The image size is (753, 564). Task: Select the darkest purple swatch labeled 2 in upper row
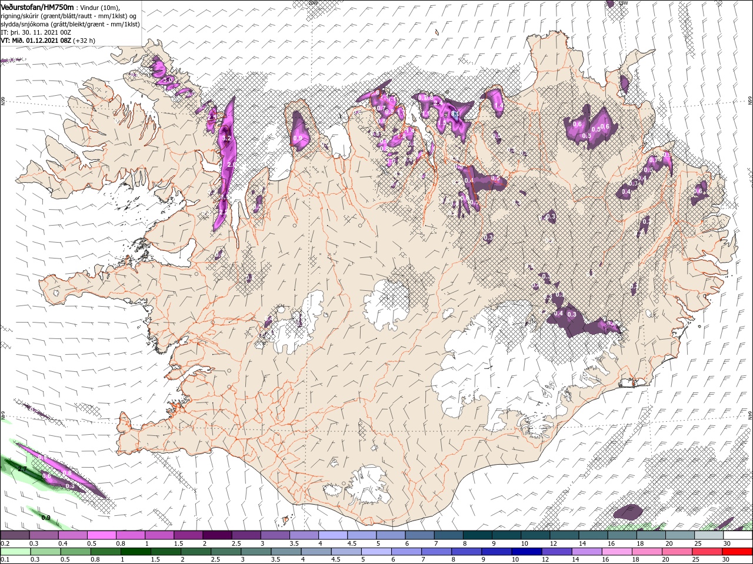pyautogui.click(x=217, y=535)
